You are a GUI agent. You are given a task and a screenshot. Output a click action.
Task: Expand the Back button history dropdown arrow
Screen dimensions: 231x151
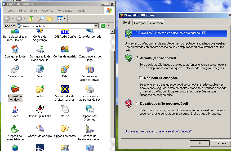click(13, 19)
